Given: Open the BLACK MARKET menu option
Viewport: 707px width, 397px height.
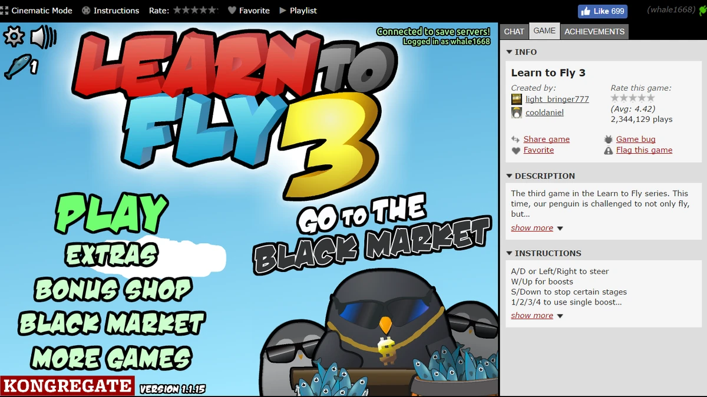Looking at the screenshot, I should [112, 324].
